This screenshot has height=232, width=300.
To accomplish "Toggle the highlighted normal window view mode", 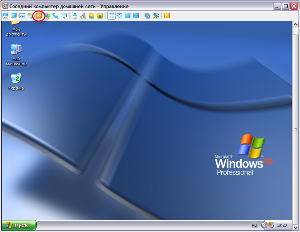I will (111, 16).
